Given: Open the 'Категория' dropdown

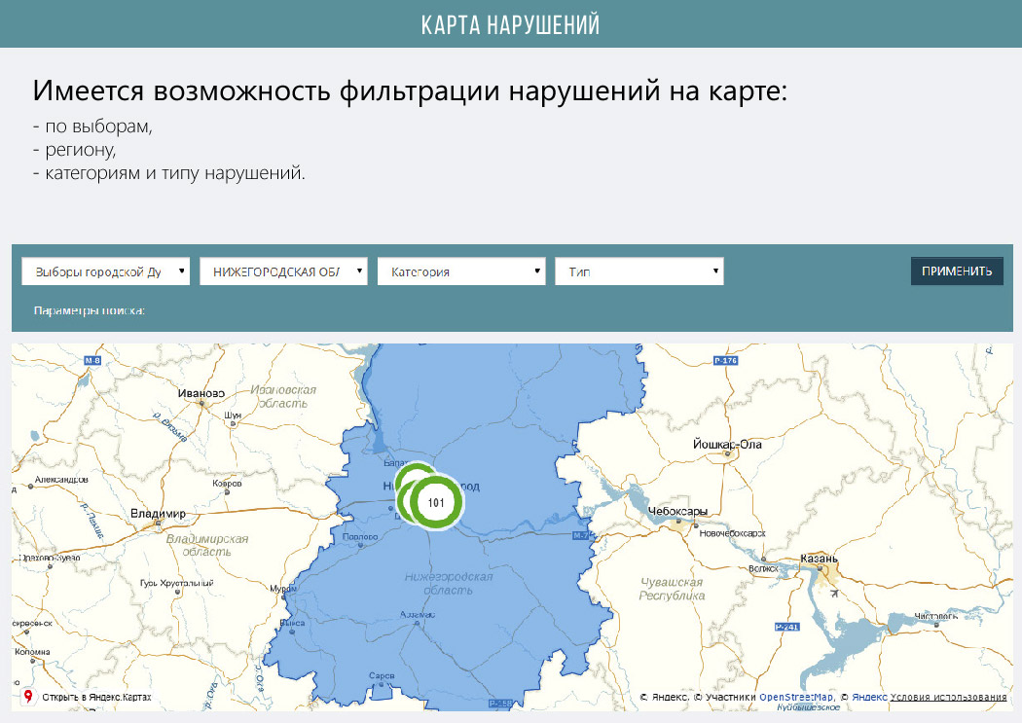Looking at the screenshot, I should tap(461, 271).
